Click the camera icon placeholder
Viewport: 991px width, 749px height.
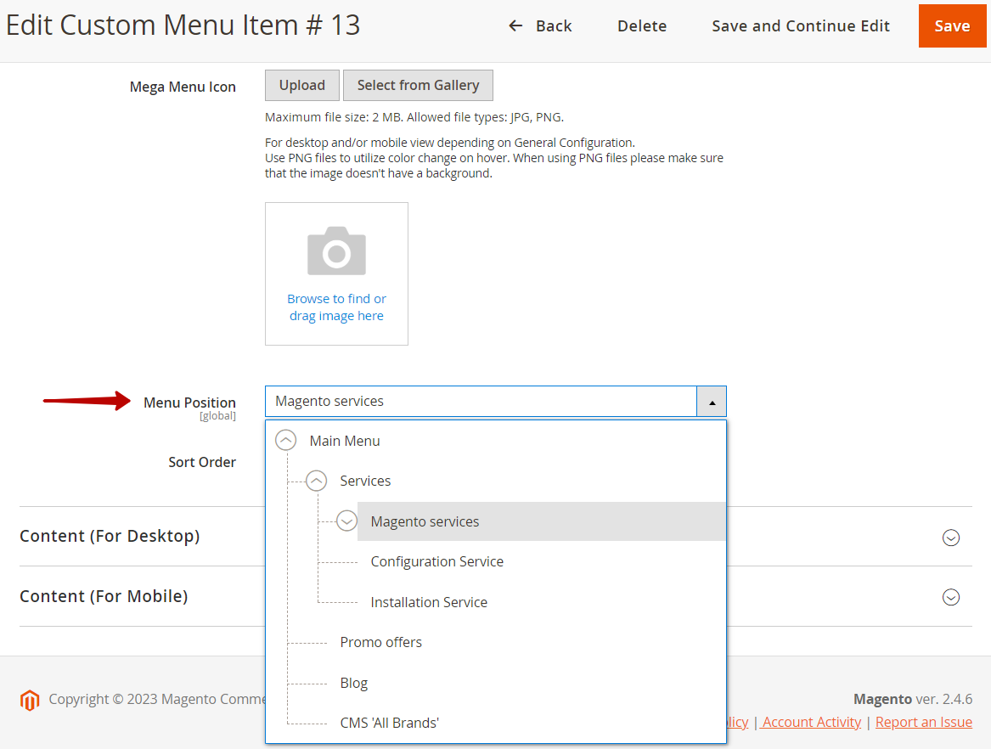tap(336, 251)
